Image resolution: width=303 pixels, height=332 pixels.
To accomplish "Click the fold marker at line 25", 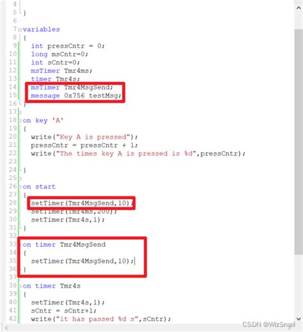I will pyautogui.click(x=20, y=178).
